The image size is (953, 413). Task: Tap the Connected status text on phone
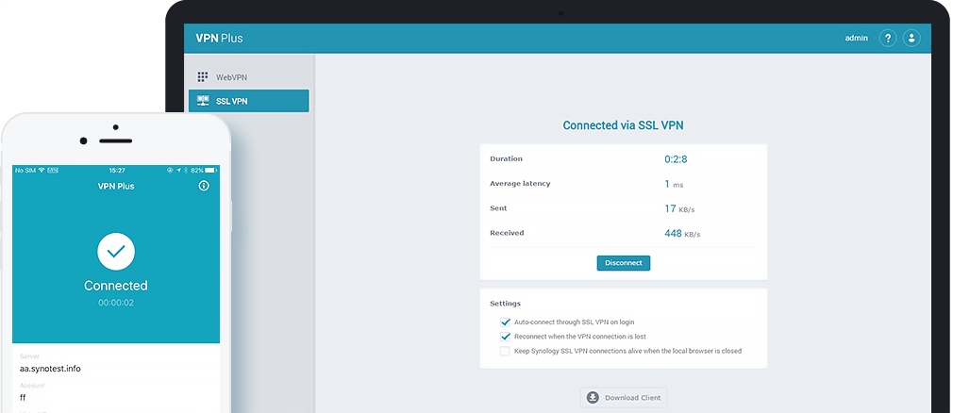click(116, 286)
